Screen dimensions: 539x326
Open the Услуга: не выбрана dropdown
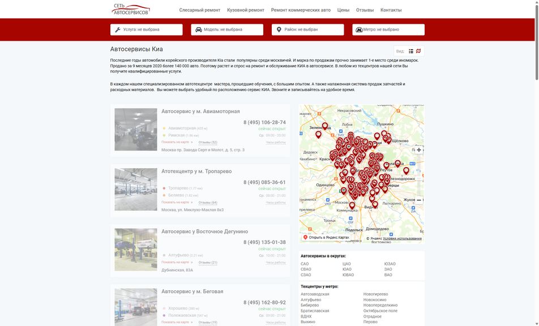tap(147, 29)
